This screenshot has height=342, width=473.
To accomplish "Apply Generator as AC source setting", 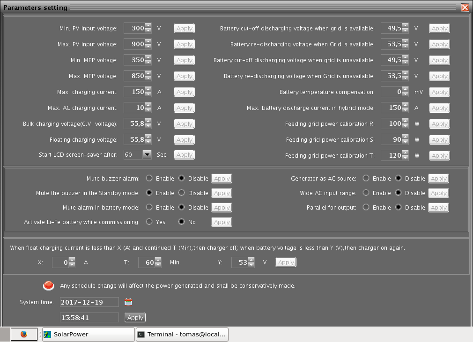I will [439, 178].
